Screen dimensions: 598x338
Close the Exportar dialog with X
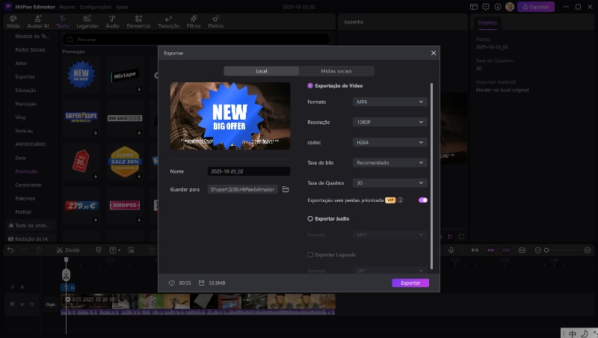434,53
